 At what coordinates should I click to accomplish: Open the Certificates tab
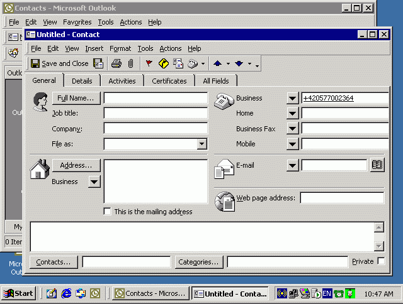169,81
